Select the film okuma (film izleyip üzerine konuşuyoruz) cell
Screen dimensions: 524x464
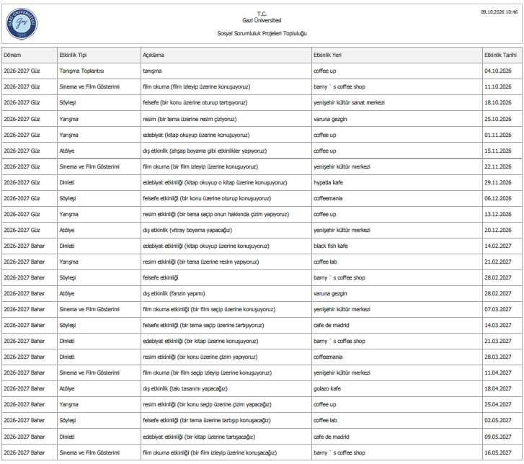[x=226, y=87]
